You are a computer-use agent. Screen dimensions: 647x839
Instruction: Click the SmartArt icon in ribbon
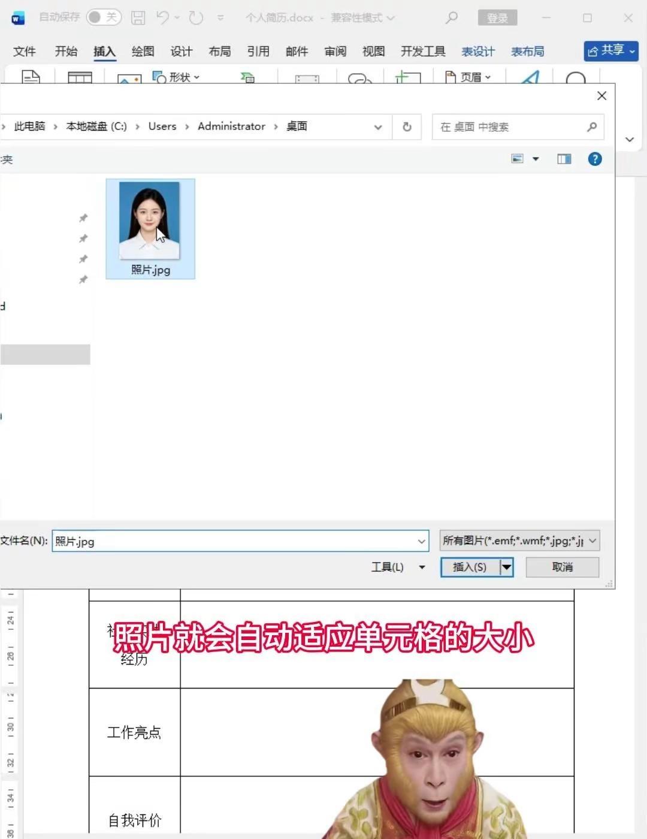247,77
